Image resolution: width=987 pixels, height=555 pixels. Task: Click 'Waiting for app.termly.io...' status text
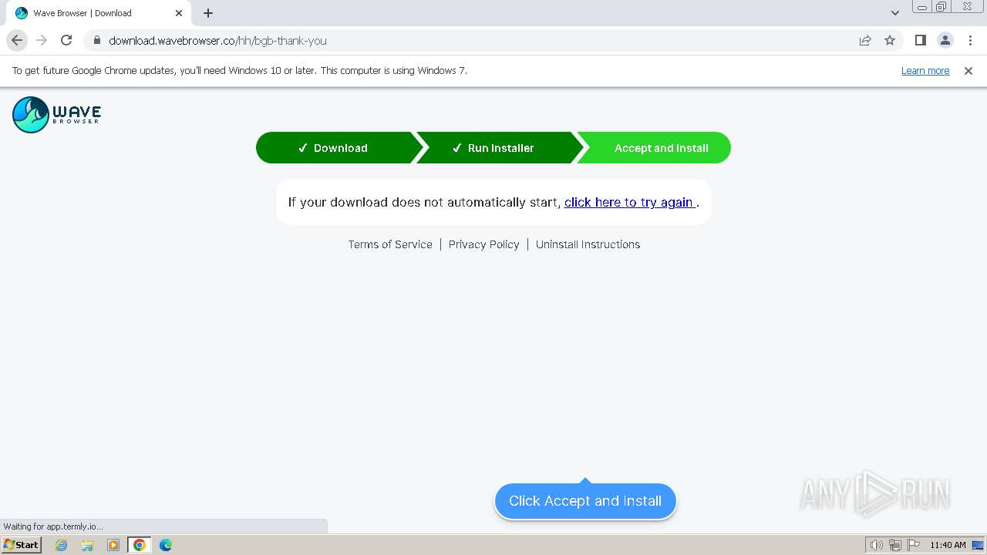pos(53,526)
